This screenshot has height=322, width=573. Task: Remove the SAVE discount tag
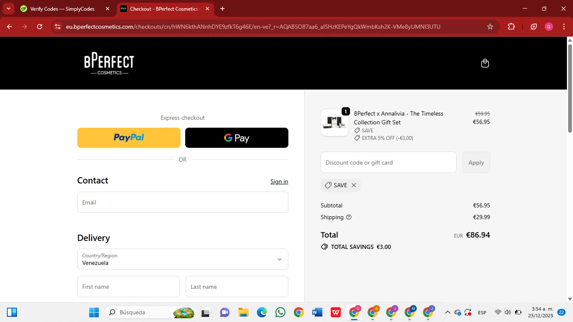[x=354, y=185]
